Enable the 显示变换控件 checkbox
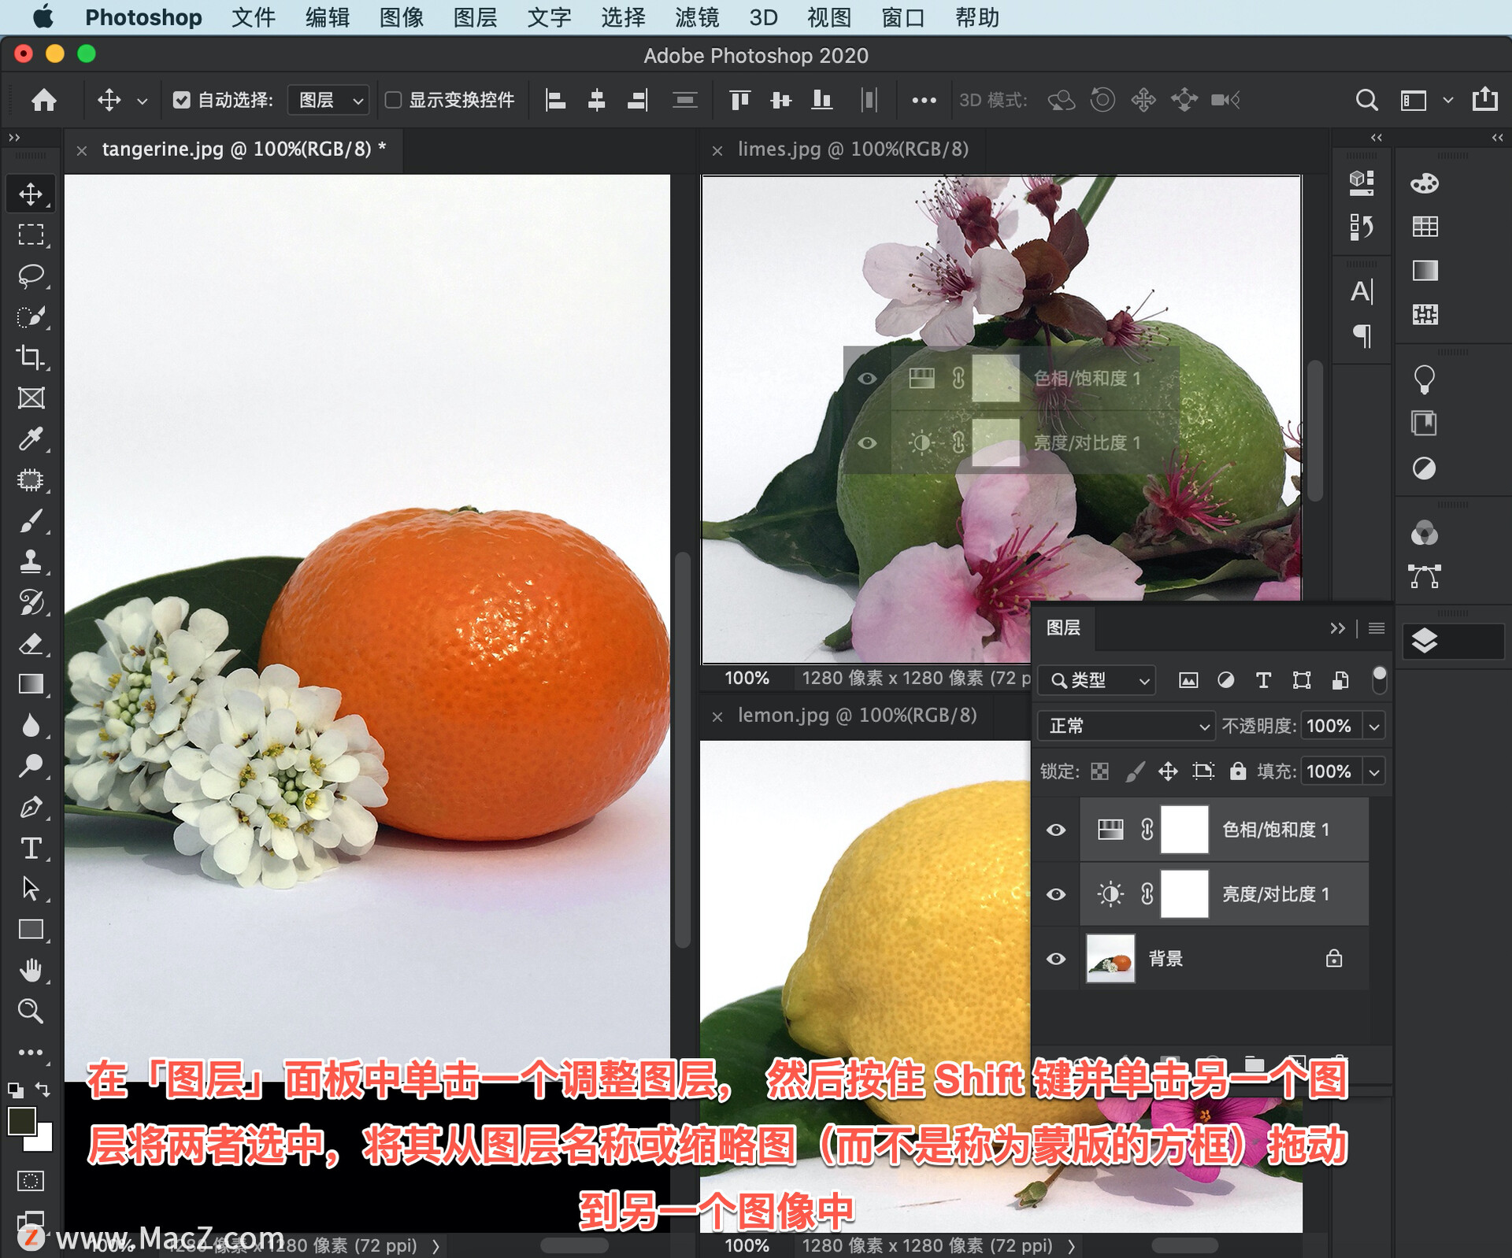Image resolution: width=1512 pixels, height=1258 pixels. (x=393, y=100)
